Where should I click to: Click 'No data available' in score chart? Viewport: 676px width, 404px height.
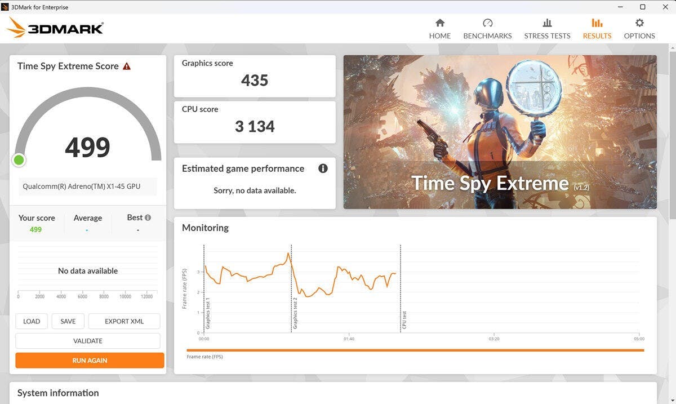(88, 271)
